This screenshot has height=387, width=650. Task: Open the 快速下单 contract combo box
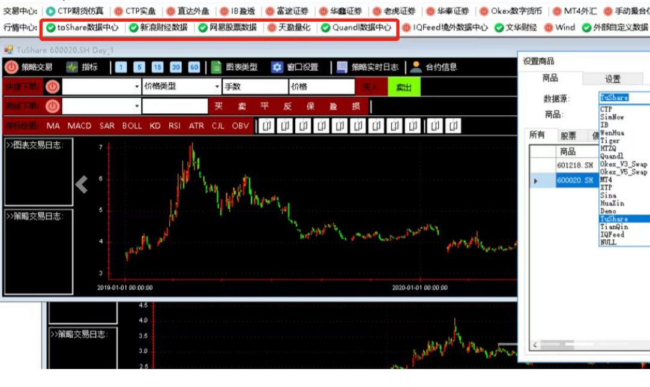(101, 86)
